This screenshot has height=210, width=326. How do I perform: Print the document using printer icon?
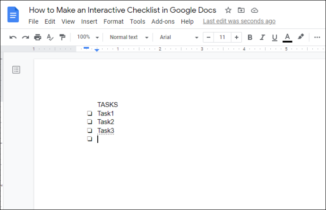click(x=38, y=37)
